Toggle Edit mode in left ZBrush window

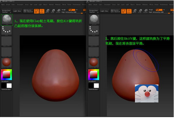point(36,11)
